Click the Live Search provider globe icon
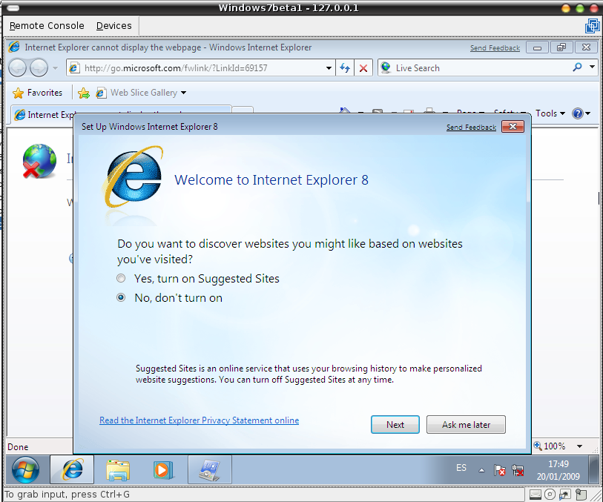Screen dimensions: 603x502 386,67
